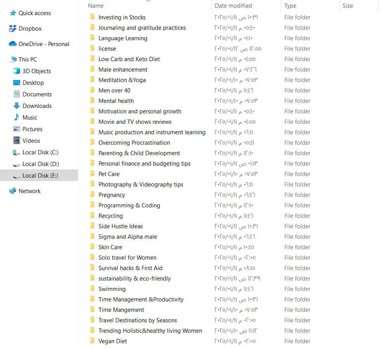Image resolution: width=381 pixels, height=349 pixels.
Task: Select the Solo travel for Women folder
Action: (x=127, y=257)
